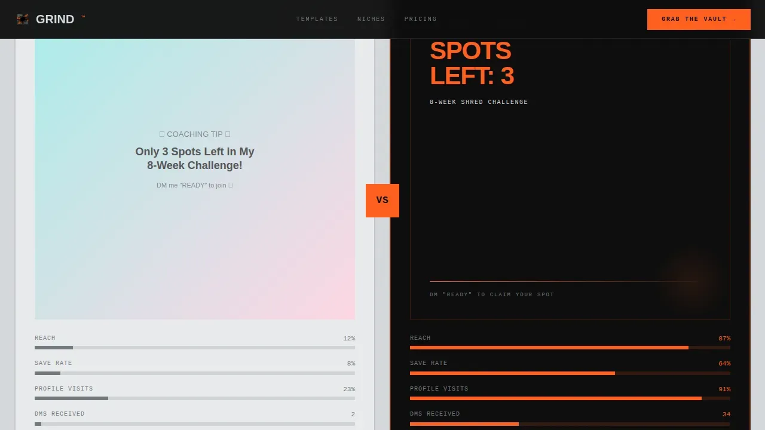Click the pastel Coaching Tip post preview
The height and width of the screenshot is (430, 765).
(x=195, y=179)
